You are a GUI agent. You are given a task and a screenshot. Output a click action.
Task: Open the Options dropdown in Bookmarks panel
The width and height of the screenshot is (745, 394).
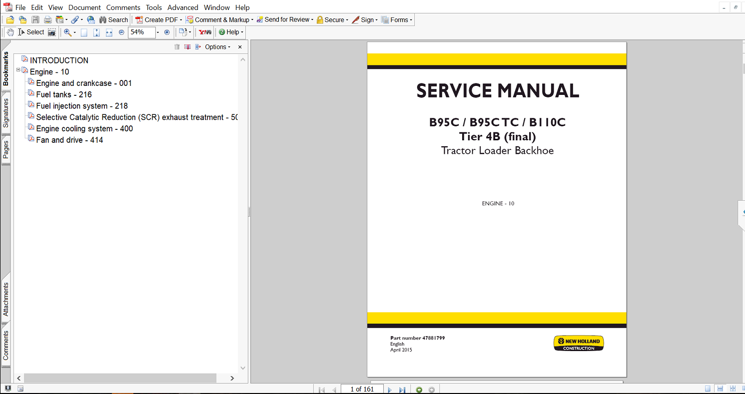click(x=216, y=46)
